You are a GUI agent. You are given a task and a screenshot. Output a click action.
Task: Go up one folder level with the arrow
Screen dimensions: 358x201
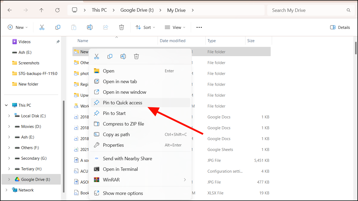click(41, 10)
